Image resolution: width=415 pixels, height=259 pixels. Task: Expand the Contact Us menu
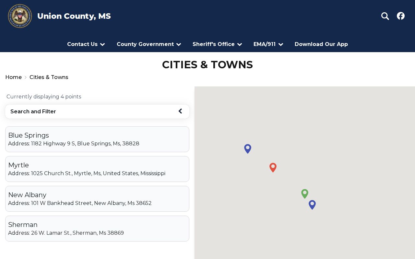86,44
